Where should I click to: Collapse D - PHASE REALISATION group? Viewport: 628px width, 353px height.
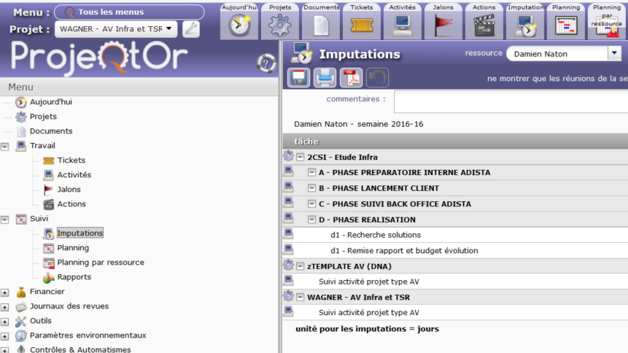click(311, 220)
